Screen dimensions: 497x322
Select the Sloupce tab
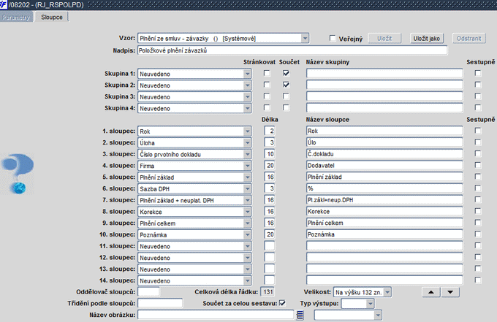52,17
